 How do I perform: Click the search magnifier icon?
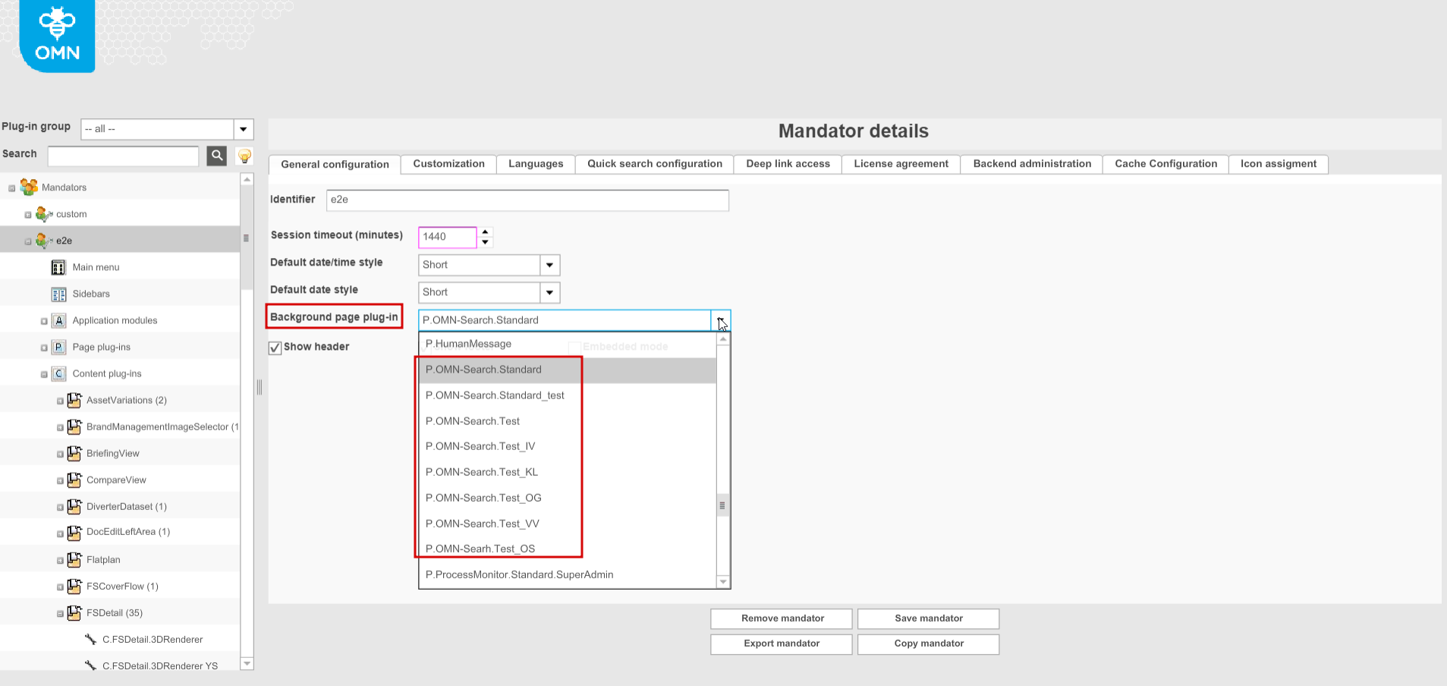[x=217, y=156]
